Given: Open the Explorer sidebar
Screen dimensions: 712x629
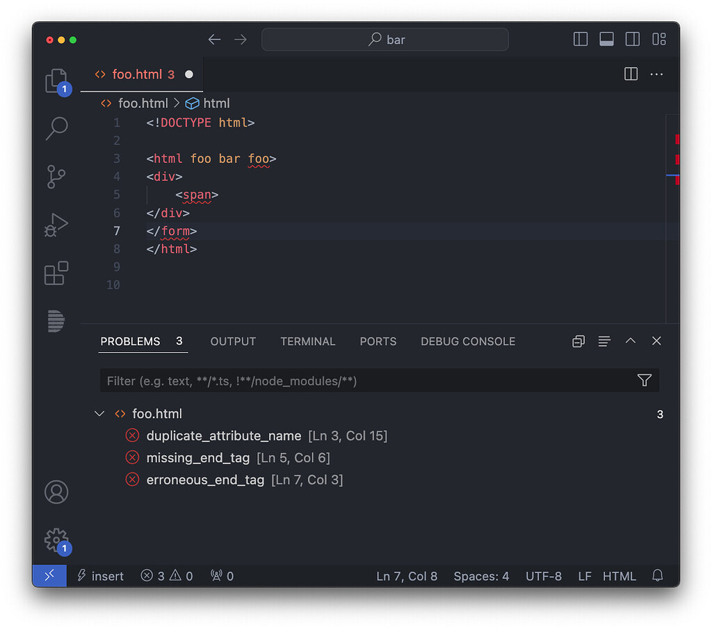Looking at the screenshot, I should click(x=56, y=80).
